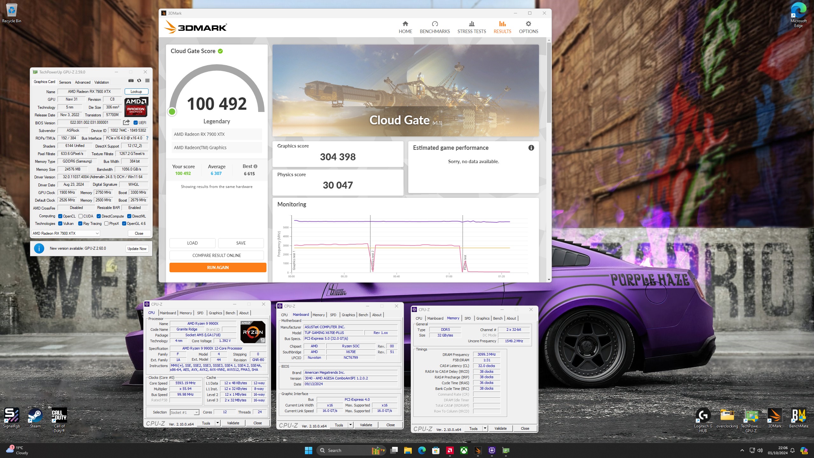Expand Tools arrow in the CPU-Z Mainboard window
Screen dimensions: 814x458
pyautogui.click(x=350, y=425)
